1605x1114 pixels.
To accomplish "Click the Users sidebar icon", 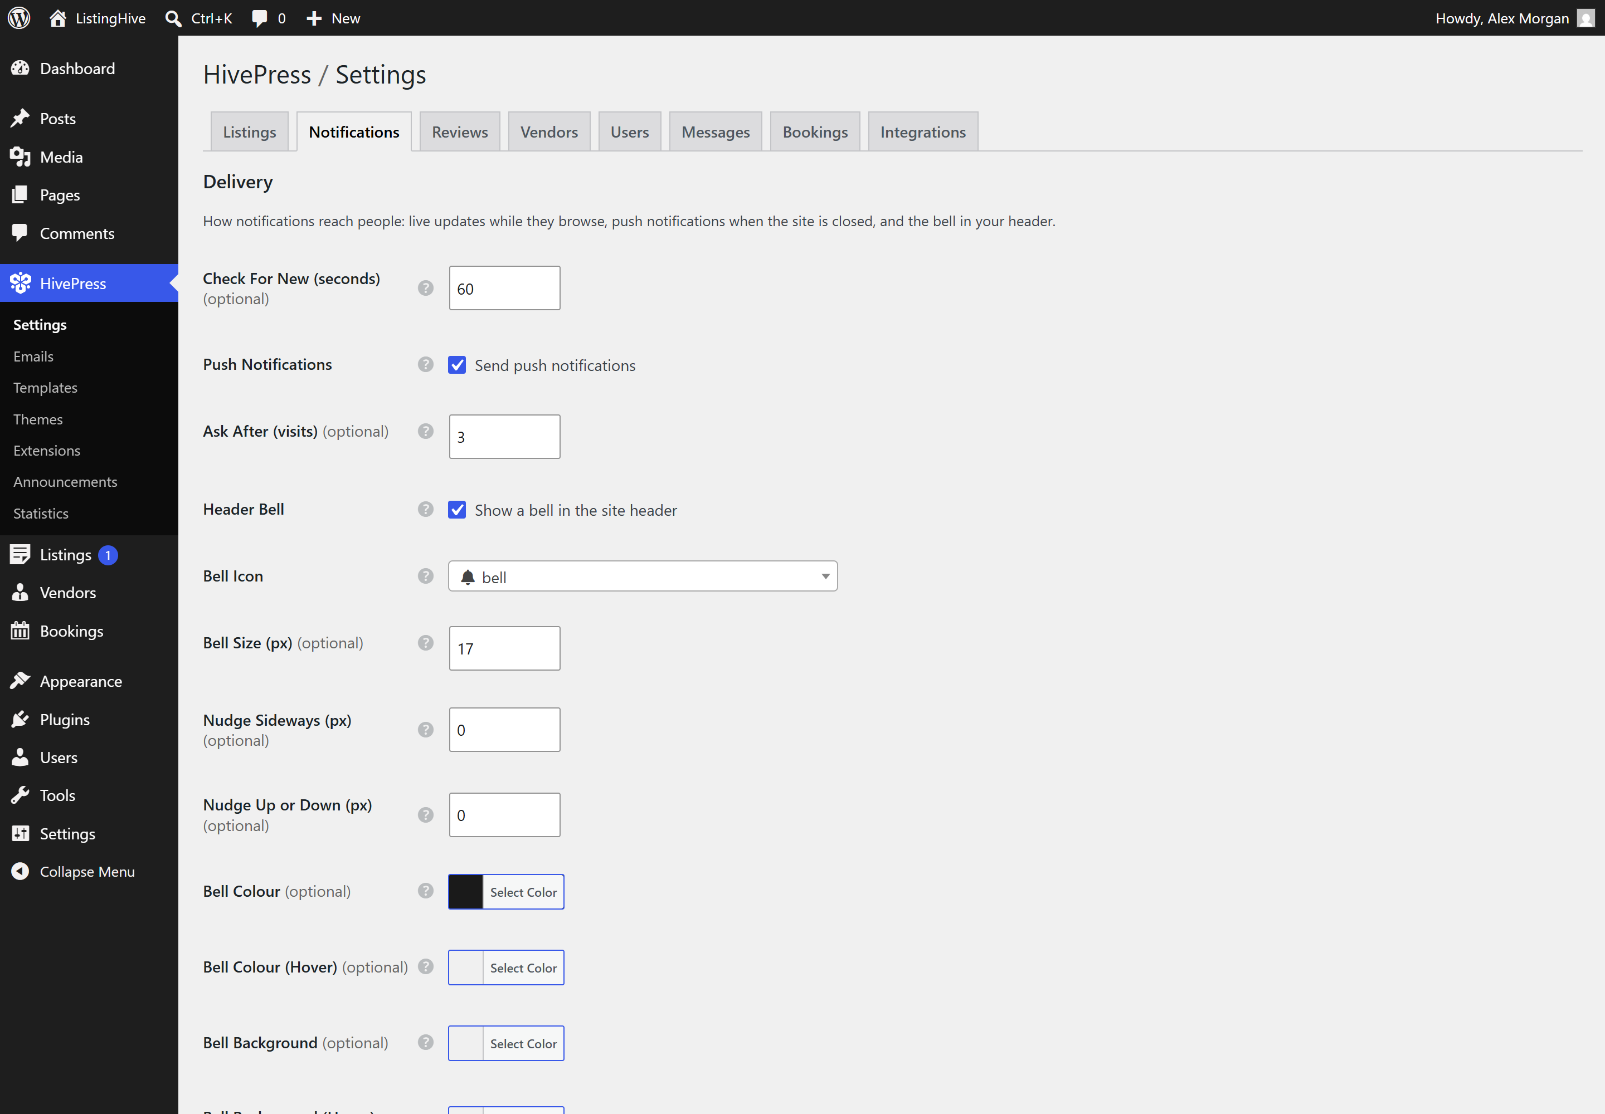I will (20, 758).
